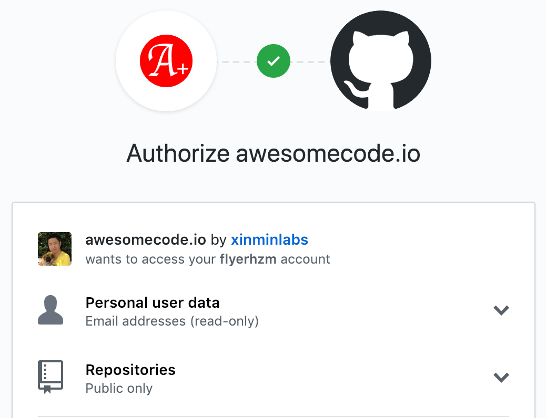Click the awesomecode.io bold app name
Screen dimensions: 546x418
(145, 239)
